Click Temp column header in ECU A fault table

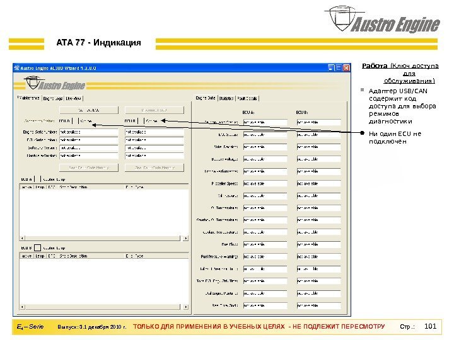40,187
